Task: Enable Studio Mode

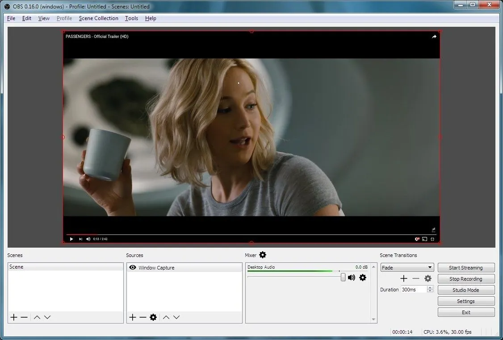Action: (x=466, y=290)
